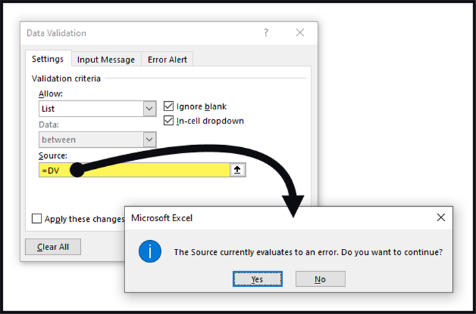Select the Settings tab
The image size is (476, 314).
[48, 59]
